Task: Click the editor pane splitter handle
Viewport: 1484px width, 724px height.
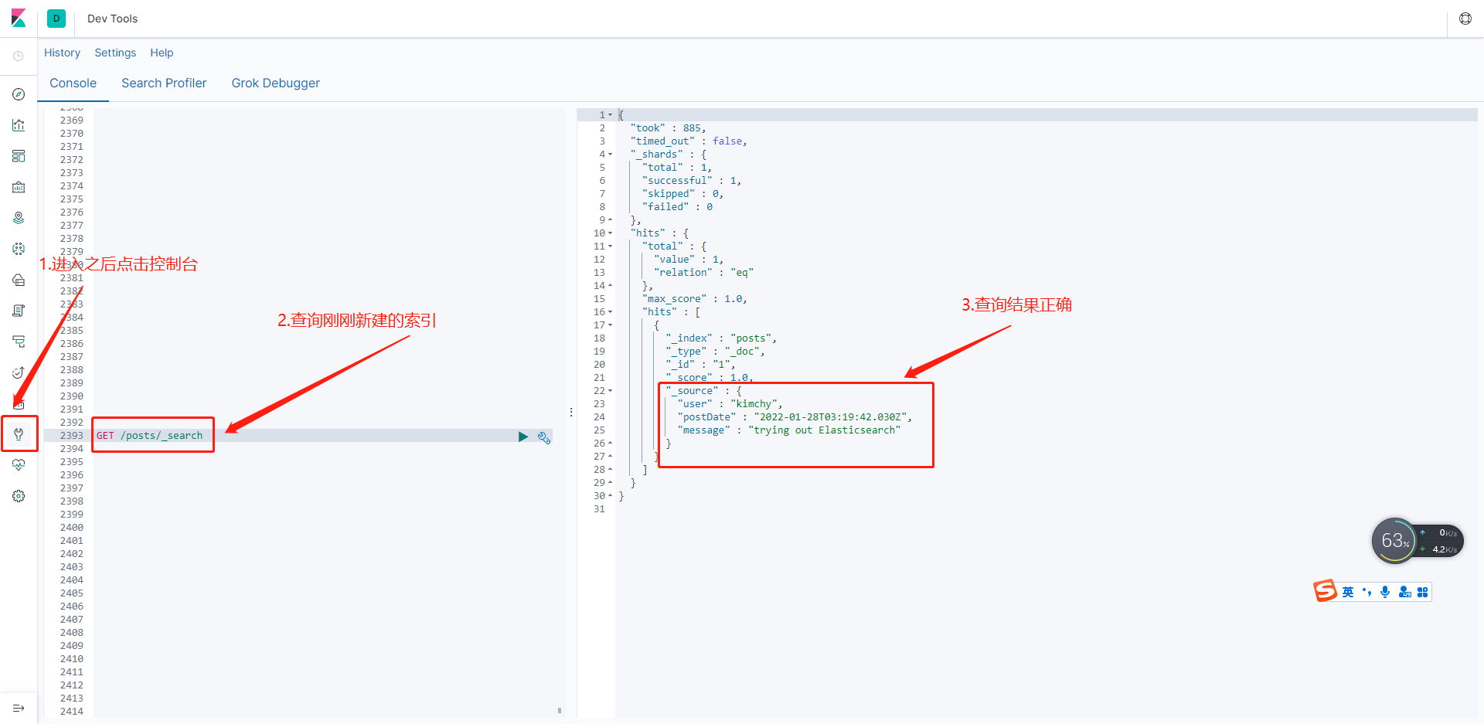Action: (x=571, y=413)
